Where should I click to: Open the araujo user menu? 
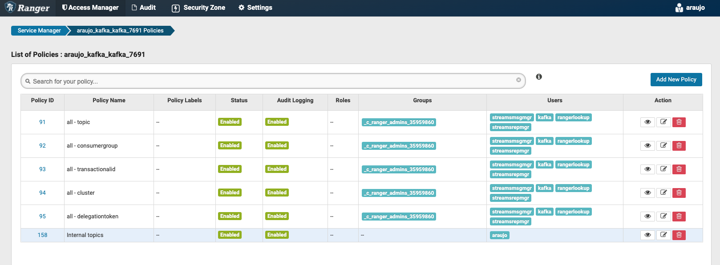click(x=690, y=8)
